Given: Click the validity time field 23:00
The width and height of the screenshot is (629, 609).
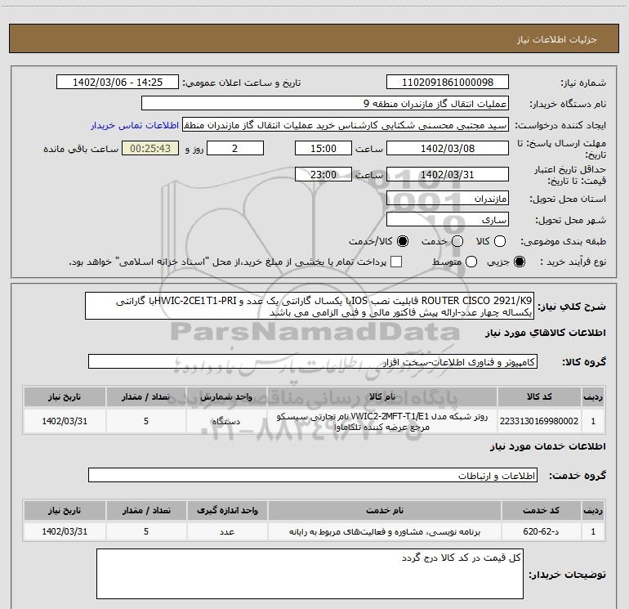Looking at the screenshot, I should 323,174.
